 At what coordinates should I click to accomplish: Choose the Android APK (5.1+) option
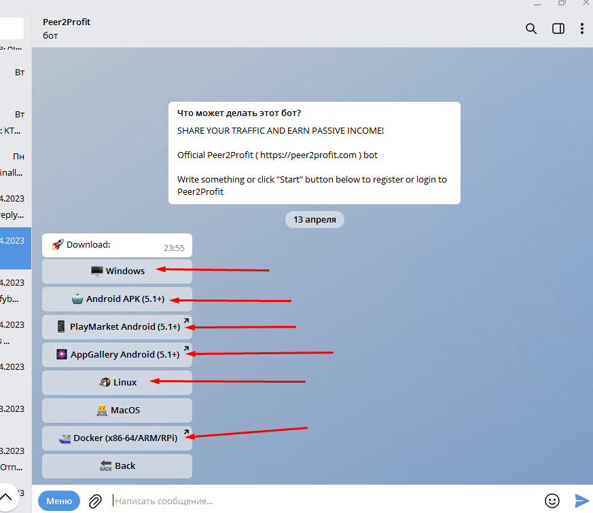[x=118, y=299]
